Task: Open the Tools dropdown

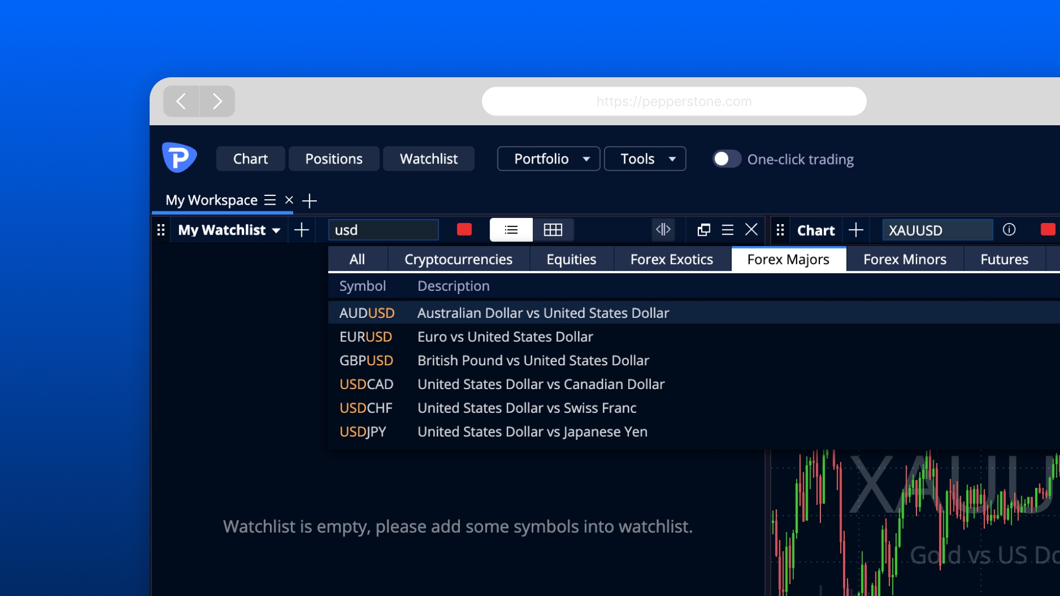Action: point(645,159)
